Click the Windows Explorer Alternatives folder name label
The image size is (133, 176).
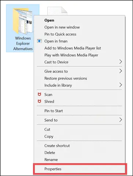23,43
